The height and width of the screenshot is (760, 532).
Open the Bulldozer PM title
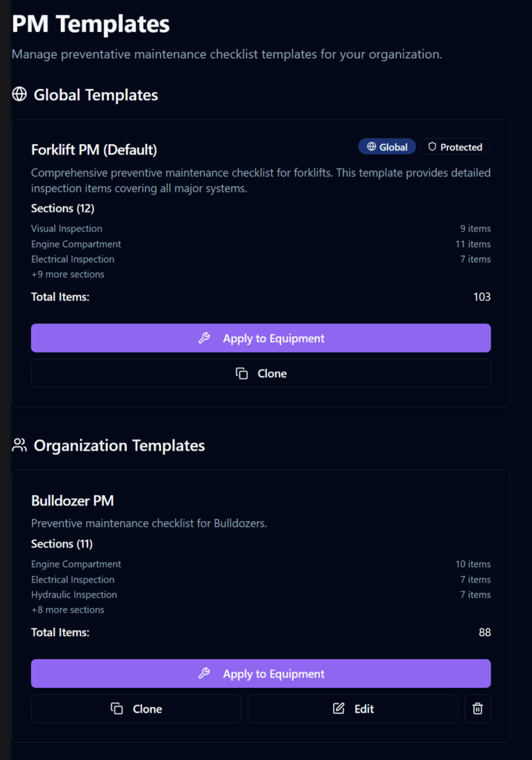coord(73,501)
